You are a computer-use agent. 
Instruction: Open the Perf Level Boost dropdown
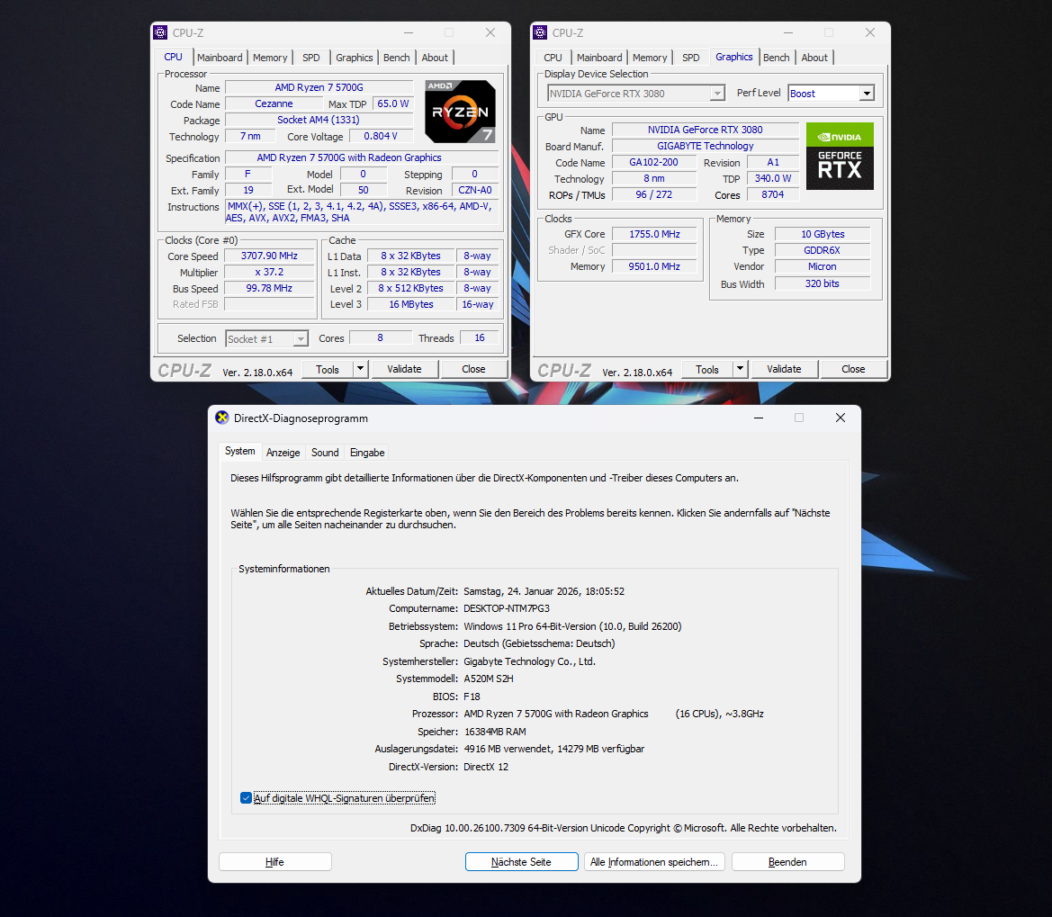tap(832, 94)
